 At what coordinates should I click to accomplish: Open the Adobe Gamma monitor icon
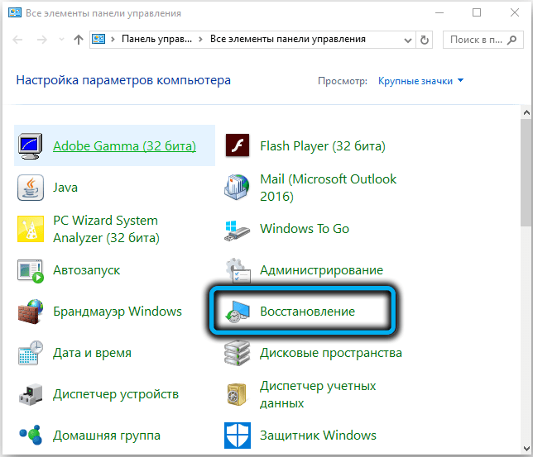[x=31, y=146]
